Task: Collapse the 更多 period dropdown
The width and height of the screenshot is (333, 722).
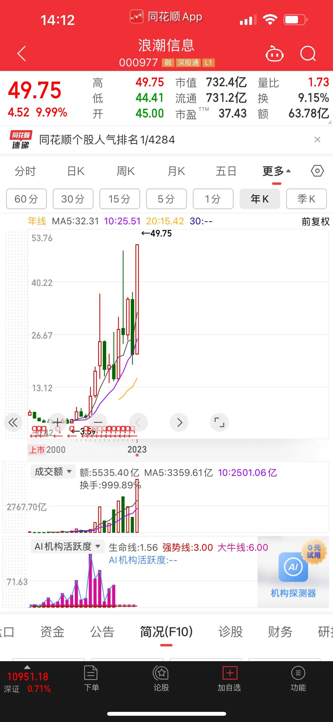Action: (x=277, y=171)
